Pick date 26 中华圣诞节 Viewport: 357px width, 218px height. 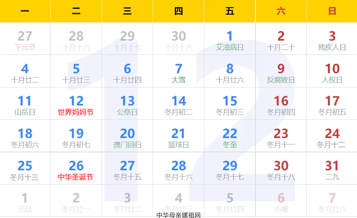76,168
